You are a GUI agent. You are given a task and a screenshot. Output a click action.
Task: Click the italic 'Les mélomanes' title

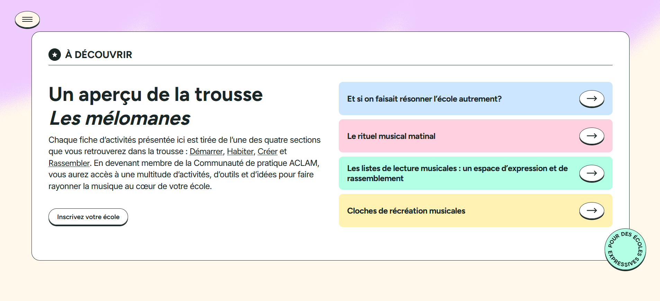(120, 118)
